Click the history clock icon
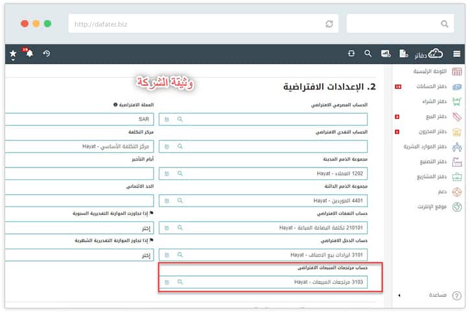This screenshot has height=315, width=470. tap(47, 54)
